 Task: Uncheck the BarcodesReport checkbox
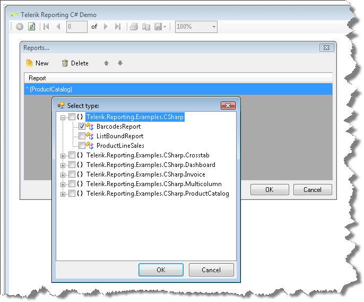(82, 127)
